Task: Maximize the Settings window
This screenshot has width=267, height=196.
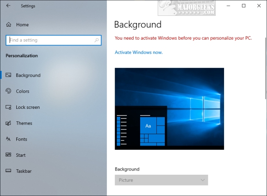Action: click(244, 6)
